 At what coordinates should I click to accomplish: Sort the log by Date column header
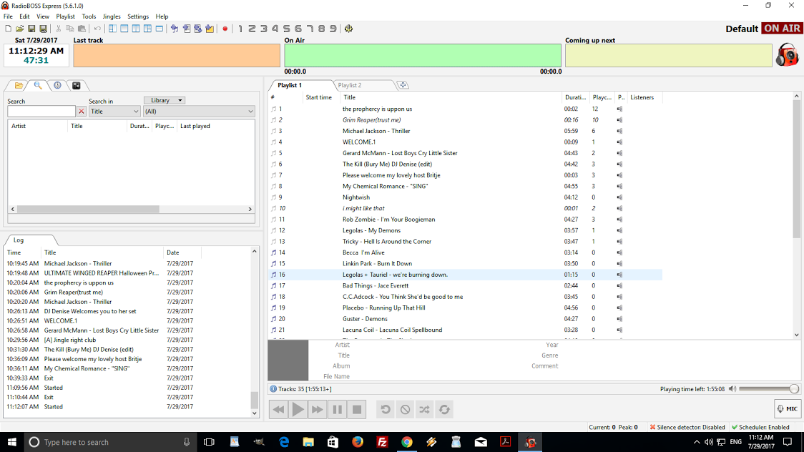[182, 252]
